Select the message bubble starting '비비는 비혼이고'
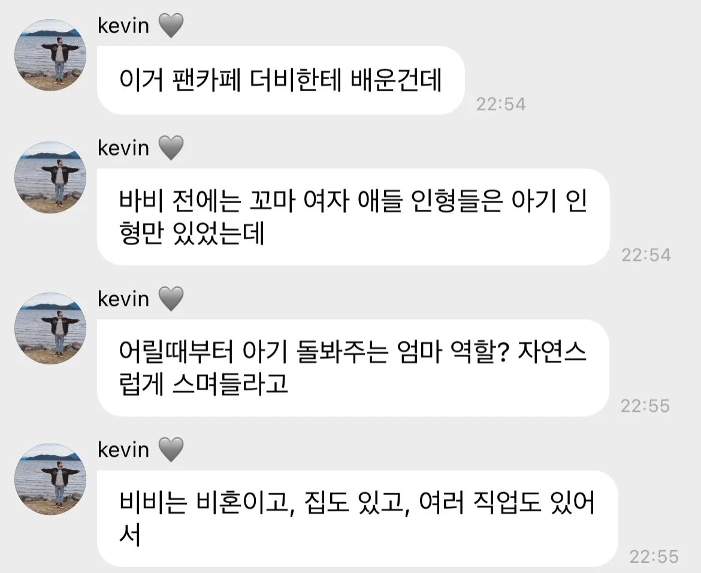Image resolution: width=701 pixels, height=573 pixels. [x=358, y=519]
